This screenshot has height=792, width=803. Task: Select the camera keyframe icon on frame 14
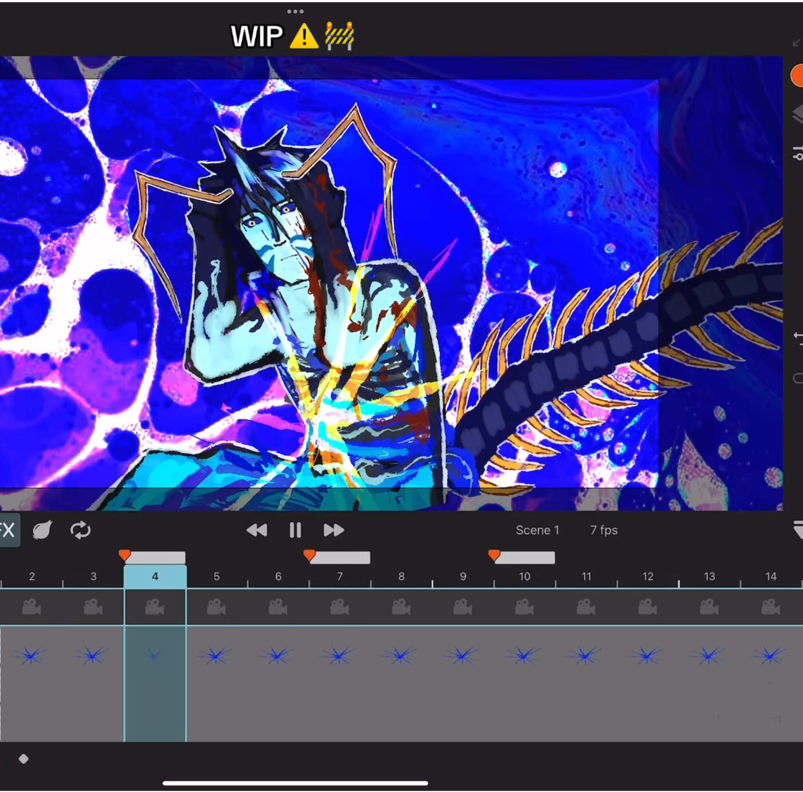click(x=770, y=607)
